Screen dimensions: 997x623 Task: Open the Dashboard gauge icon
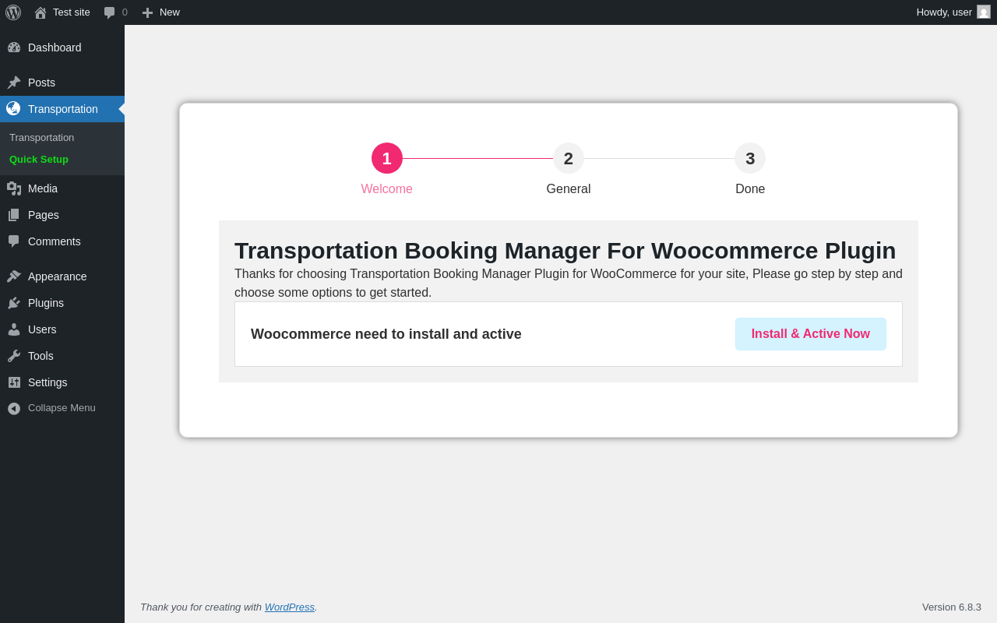coord(14,48)
